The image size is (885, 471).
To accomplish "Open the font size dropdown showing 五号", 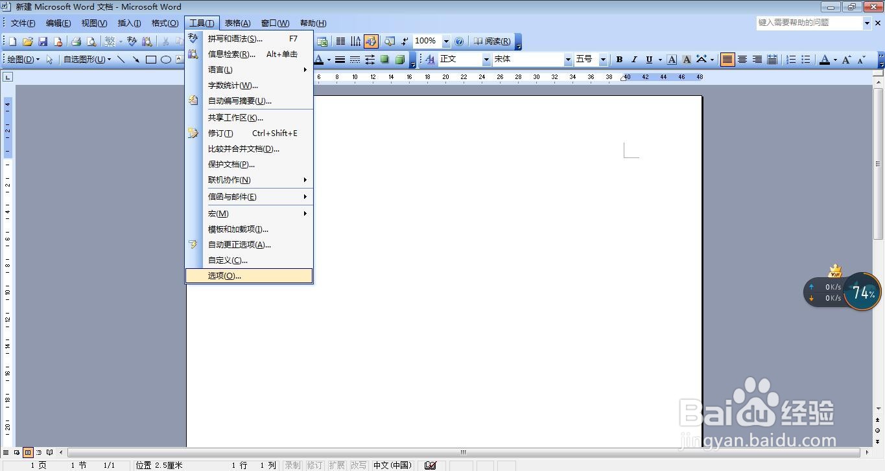I will [603, 60].
